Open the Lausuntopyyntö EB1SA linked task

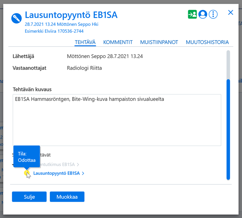[x=56, y=173]
